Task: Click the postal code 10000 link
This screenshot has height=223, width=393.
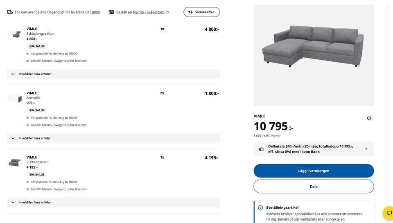Action: [95, 12]
